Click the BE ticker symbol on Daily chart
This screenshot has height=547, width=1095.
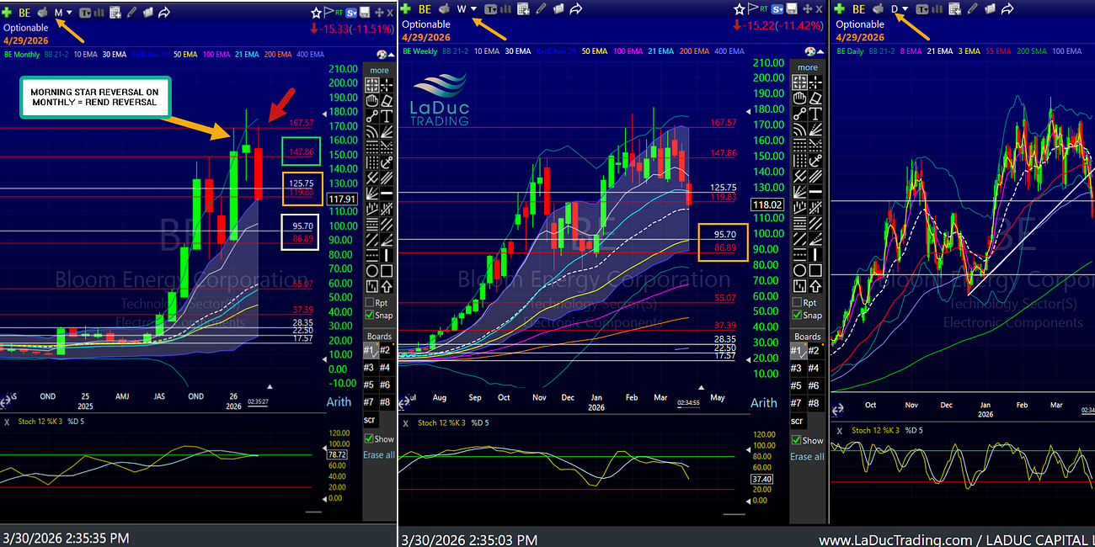point(859,9)
